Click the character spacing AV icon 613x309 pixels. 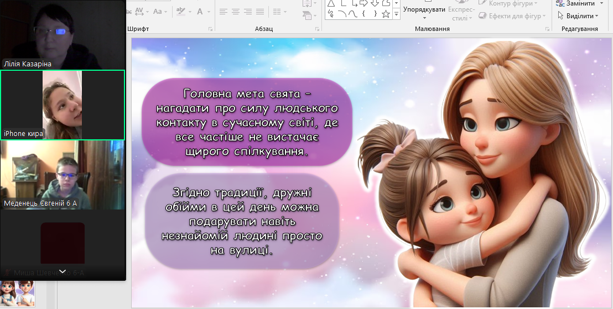click(139, 11)
